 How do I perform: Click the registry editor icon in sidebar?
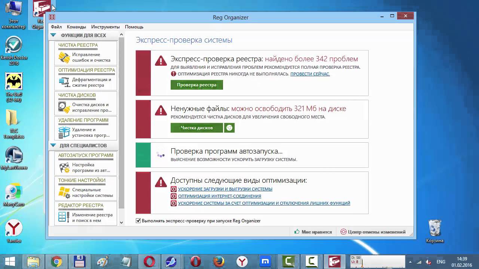(x=64, y=217)
